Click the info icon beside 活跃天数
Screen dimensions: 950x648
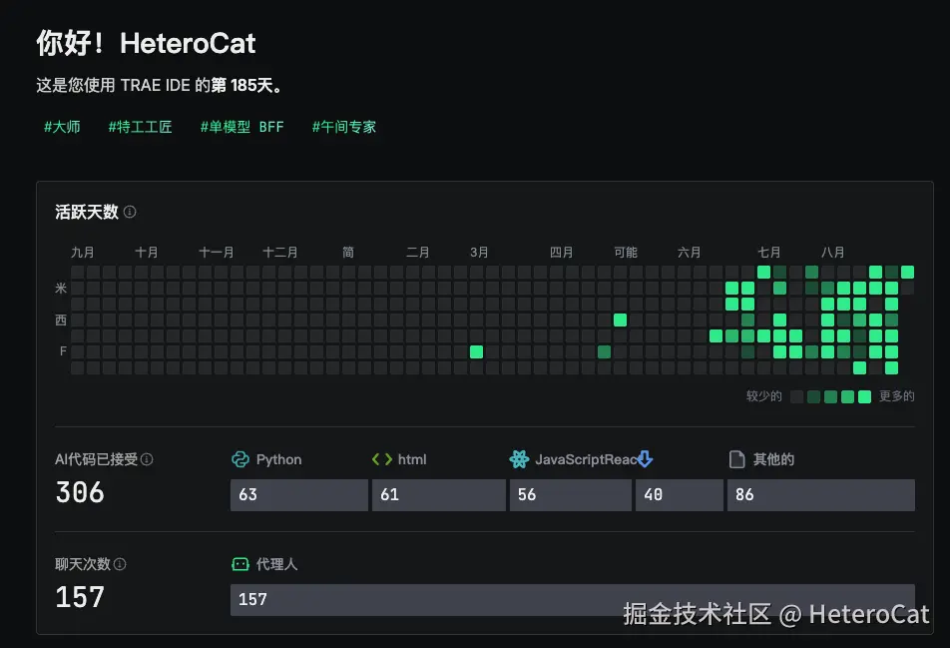[x=130, y=212]
